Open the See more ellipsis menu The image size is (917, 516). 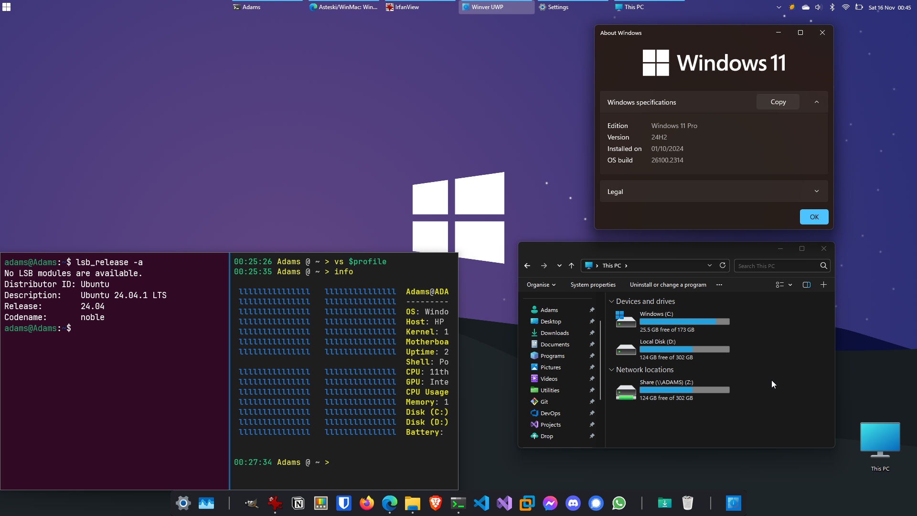click(x=719, y=285)
